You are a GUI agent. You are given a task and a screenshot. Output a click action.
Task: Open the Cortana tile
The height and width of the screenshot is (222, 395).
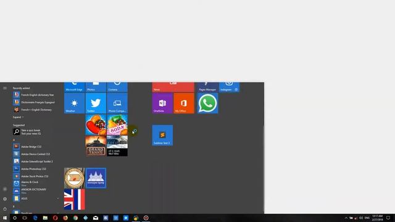pos(117,87)
